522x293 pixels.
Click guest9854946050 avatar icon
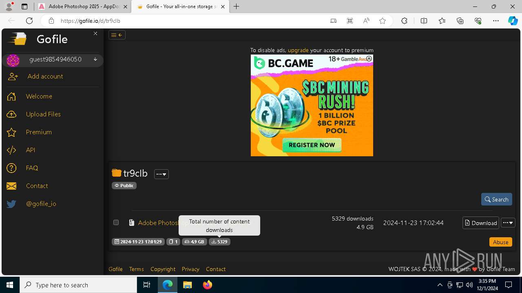[x=13, y=60]
